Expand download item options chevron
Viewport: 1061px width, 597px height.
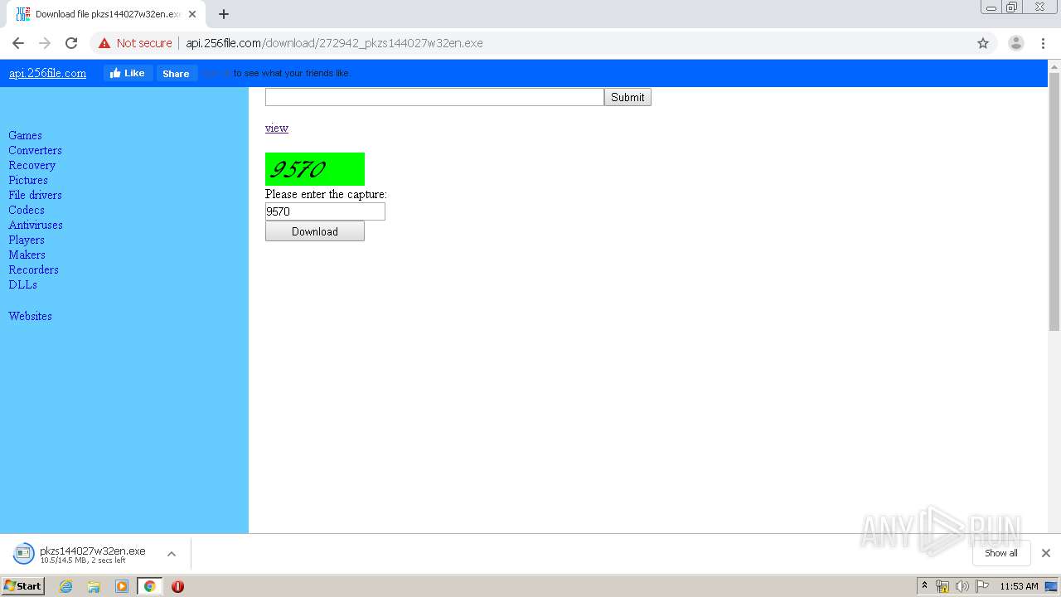click(x=172, y=554)
